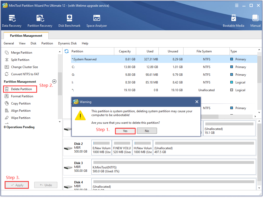263x198 pixels.
Task: Open the Dynamic Disk menu
Action: pyautogui.click(x=67, y=43)
